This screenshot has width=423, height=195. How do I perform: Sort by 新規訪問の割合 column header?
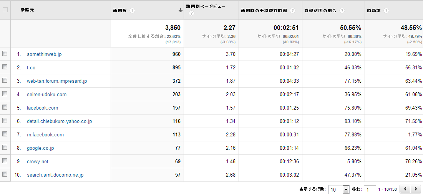(320, 11)
